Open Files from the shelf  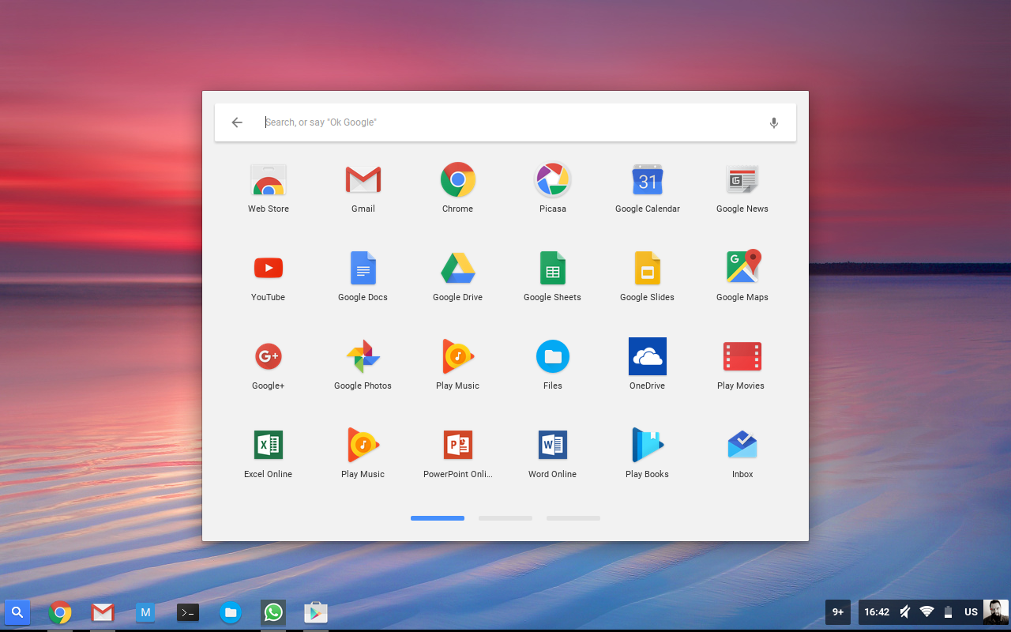coord(231,612)
